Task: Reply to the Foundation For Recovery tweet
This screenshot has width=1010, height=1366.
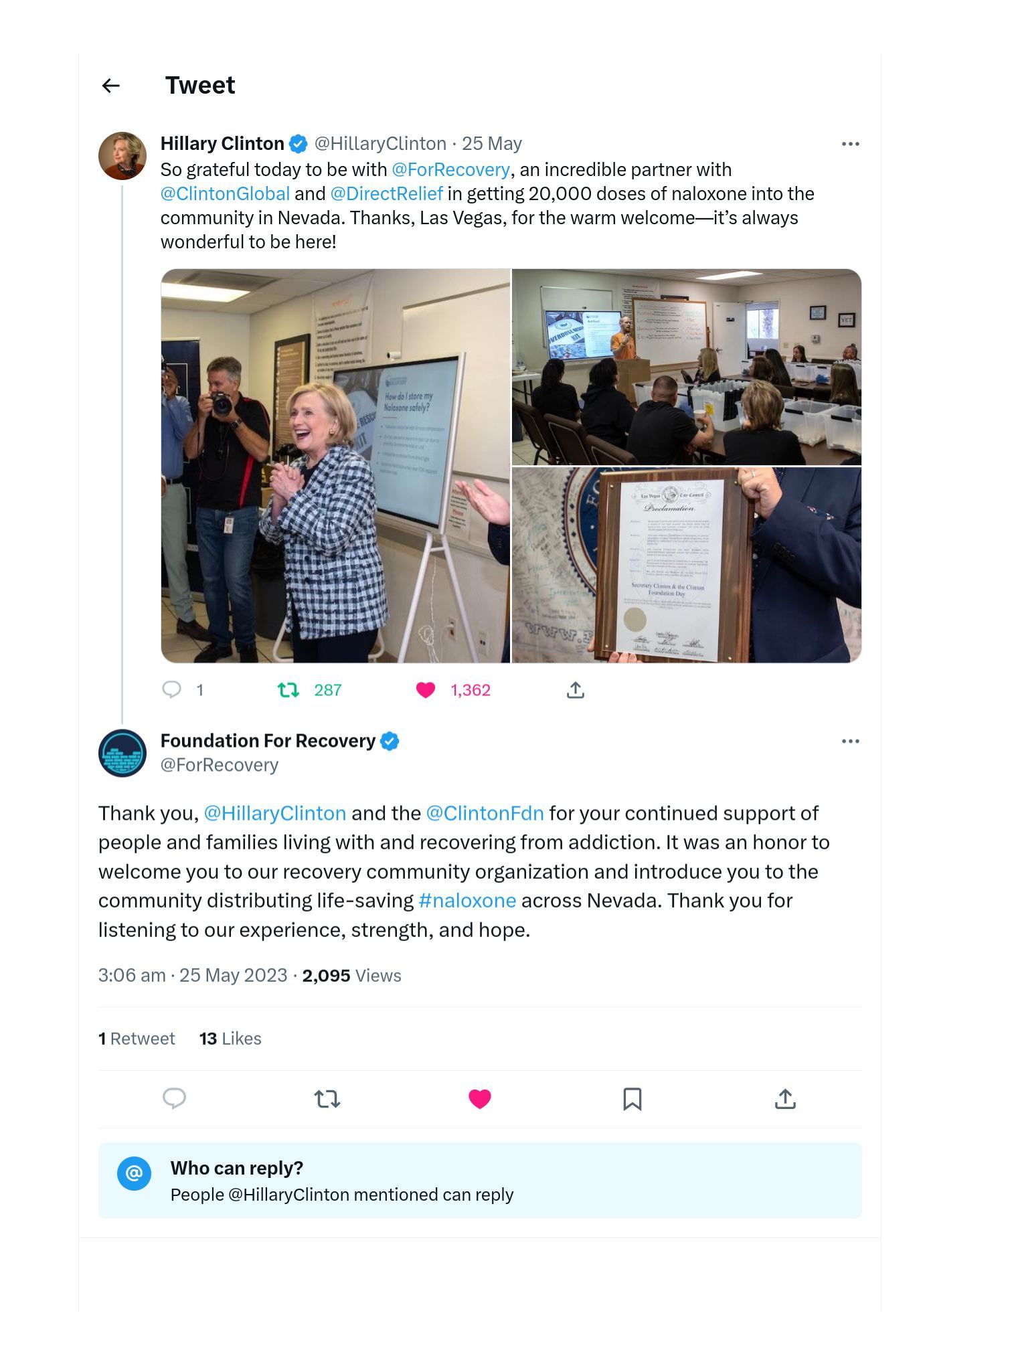Action: point(175,1098)
